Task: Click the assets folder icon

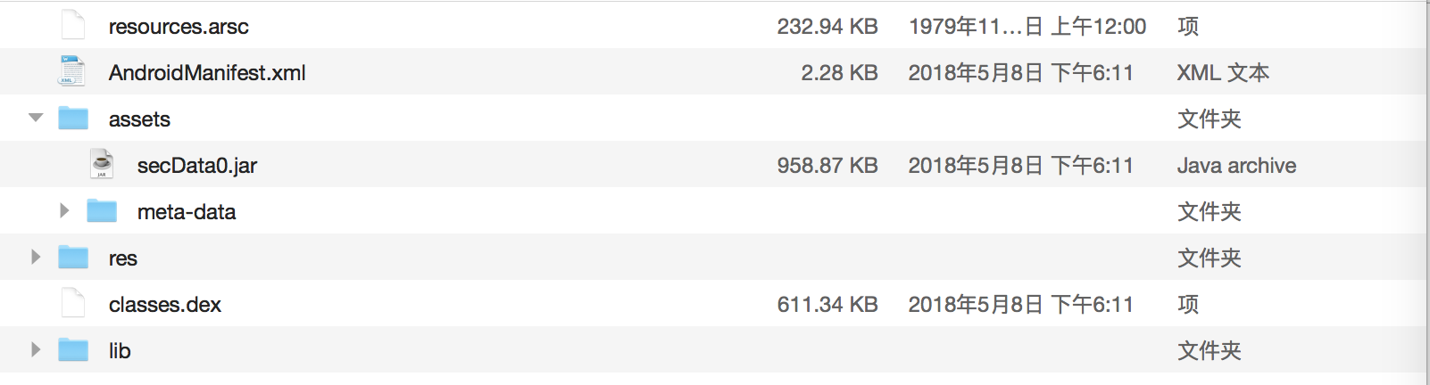Action: point(73,119)
